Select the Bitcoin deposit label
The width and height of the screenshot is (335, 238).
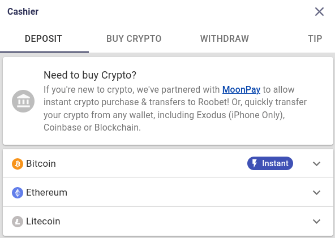(x=41, y=163)
